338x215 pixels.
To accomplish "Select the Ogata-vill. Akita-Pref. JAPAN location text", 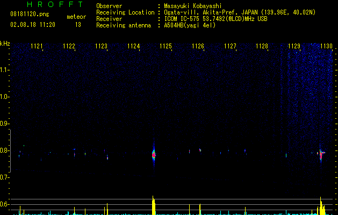I will click(240, 12).
